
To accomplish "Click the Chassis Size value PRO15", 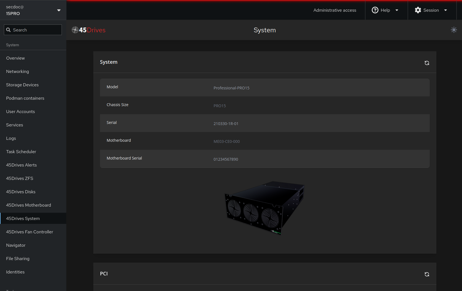I will [220, 106].
